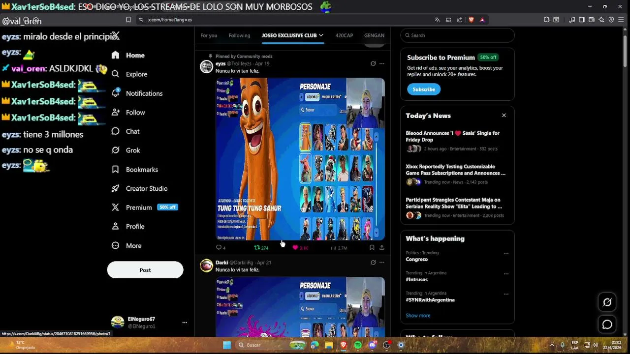Open the browser playlist music-note icon
The image size is (630, 354).
572,20
